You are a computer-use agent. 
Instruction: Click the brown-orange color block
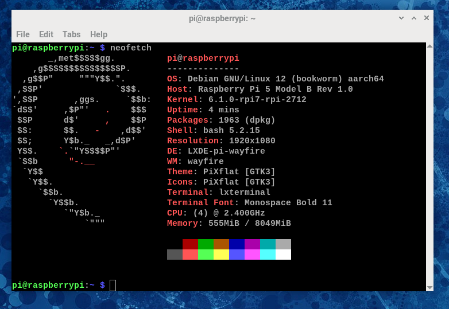tap(222, 244)
